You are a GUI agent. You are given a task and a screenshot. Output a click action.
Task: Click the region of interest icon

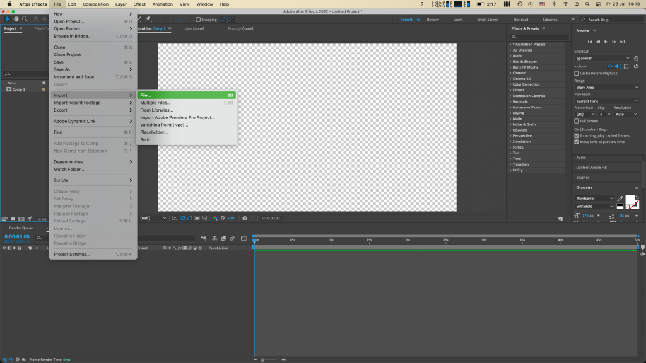197,218
